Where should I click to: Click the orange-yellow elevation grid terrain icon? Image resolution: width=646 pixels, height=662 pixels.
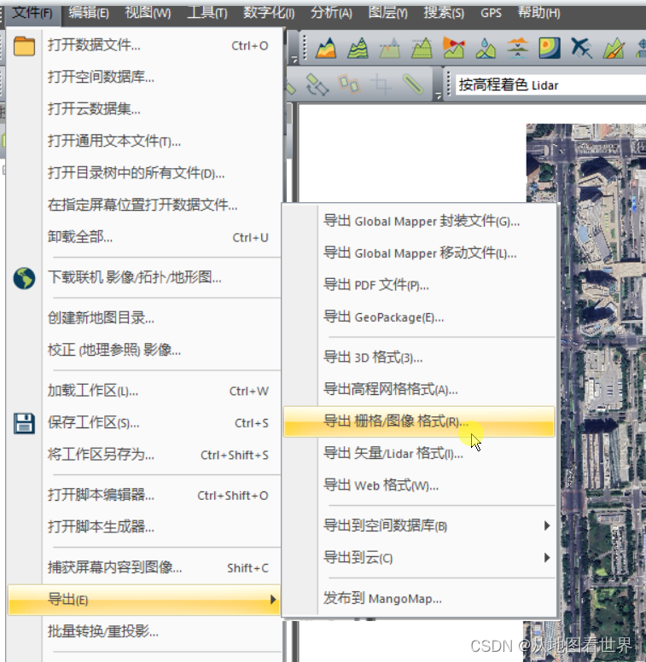[325, 48]
